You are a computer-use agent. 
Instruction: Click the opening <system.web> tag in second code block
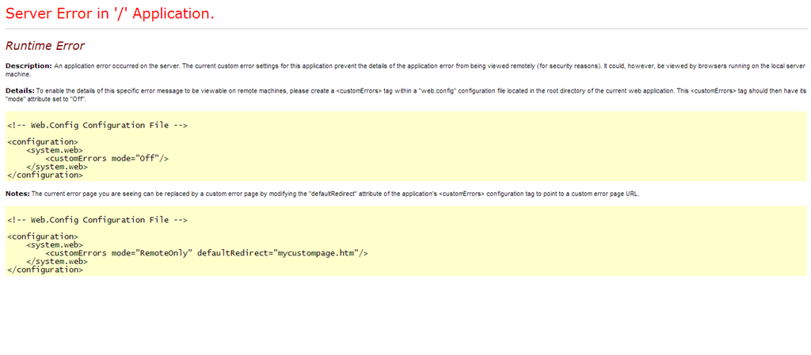pos(55,245)
